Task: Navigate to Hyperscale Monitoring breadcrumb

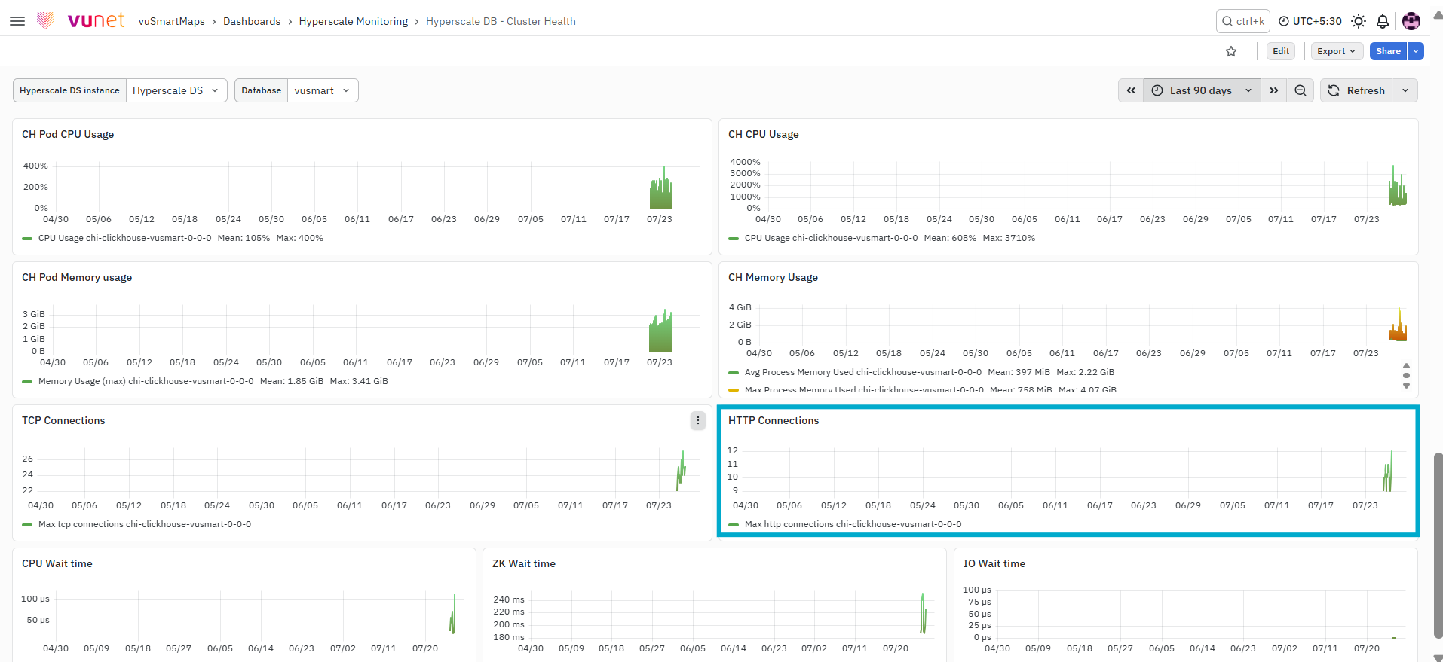Action: pos(354,21)
